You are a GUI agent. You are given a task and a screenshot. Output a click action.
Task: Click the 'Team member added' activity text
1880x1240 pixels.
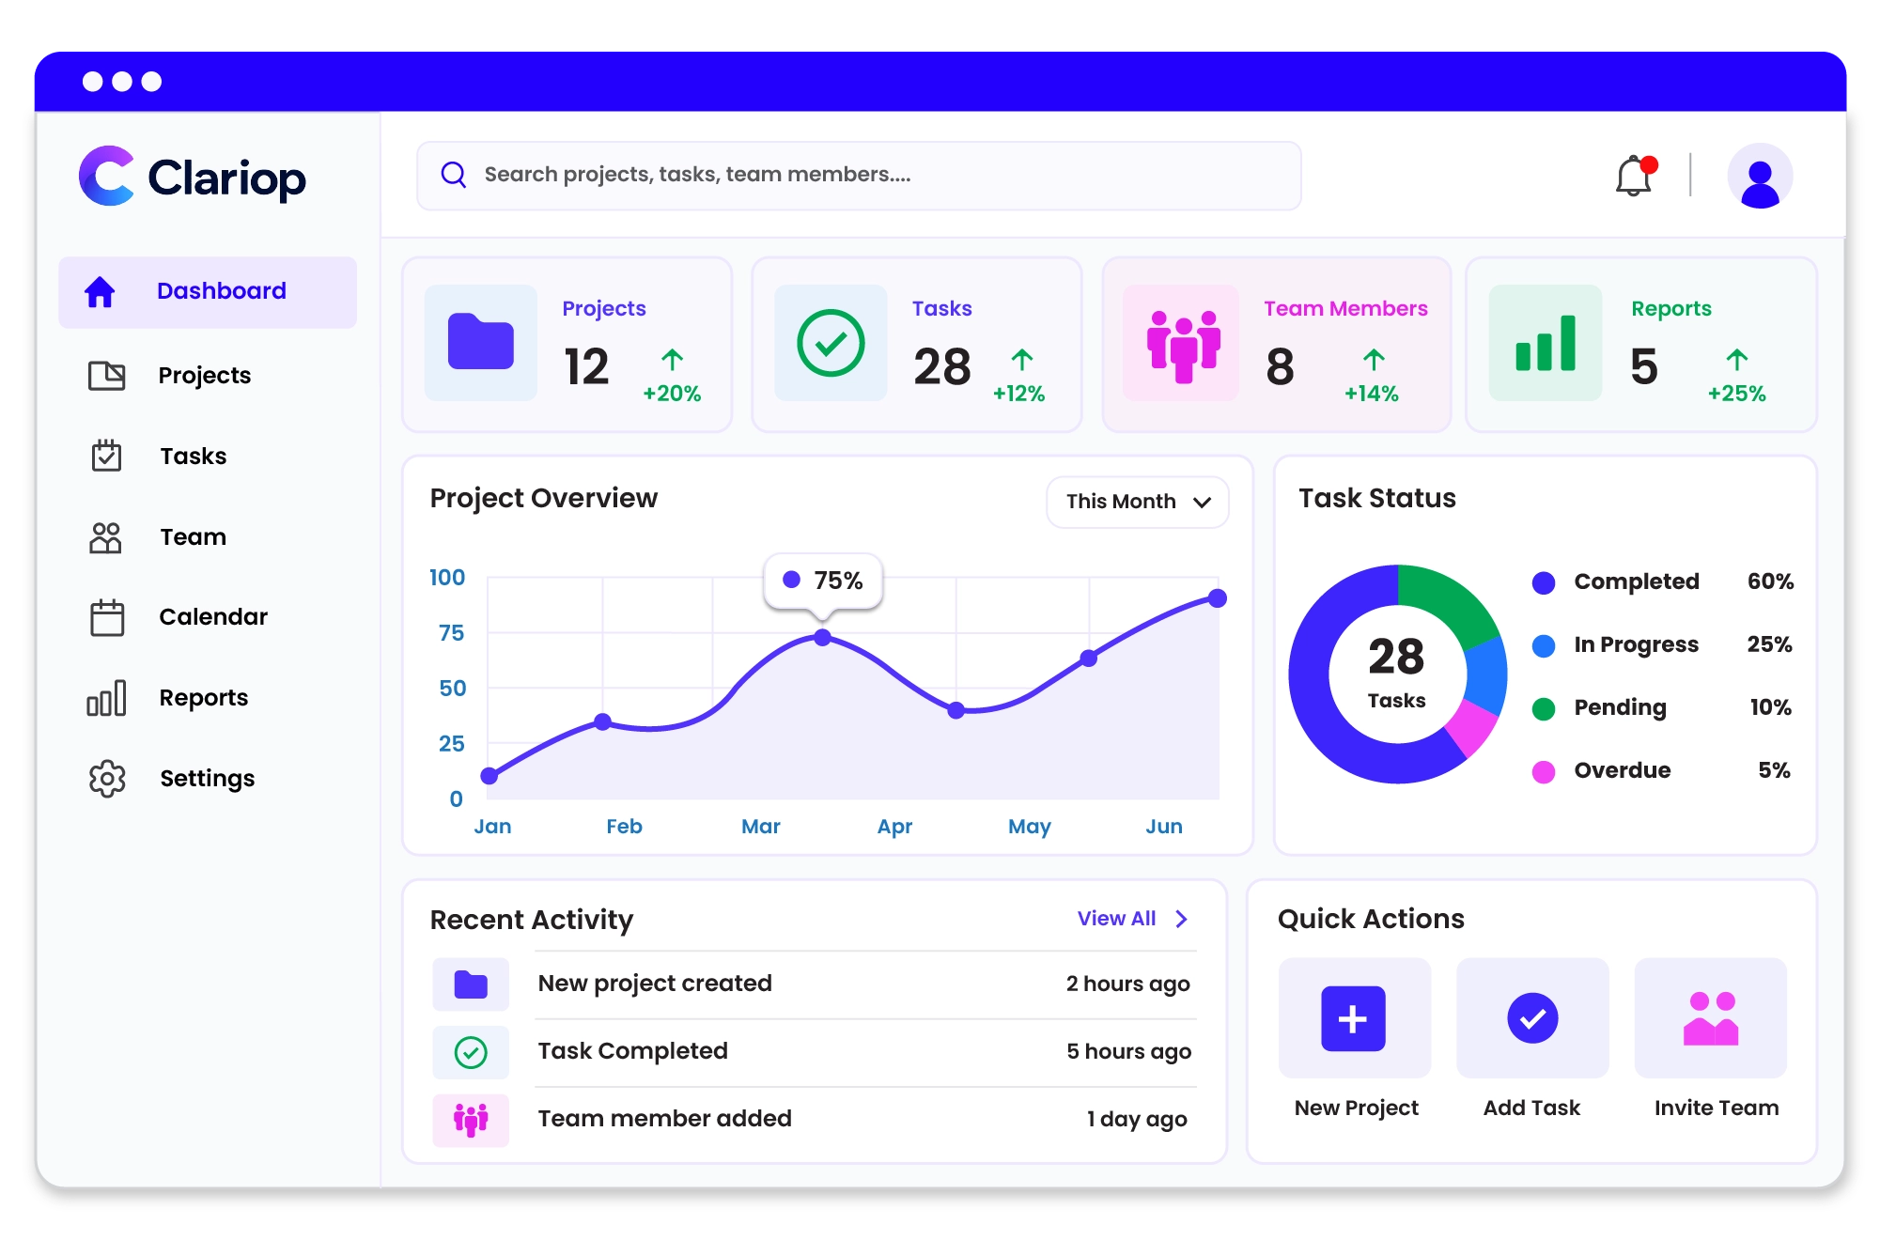665,1119
